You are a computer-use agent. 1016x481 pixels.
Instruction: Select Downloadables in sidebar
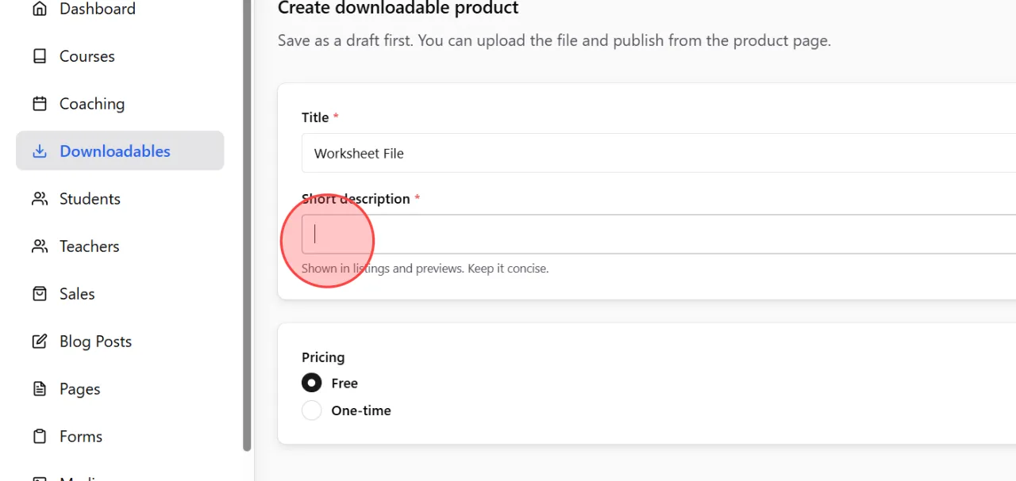pyautogui.click(x=120, y=151)
